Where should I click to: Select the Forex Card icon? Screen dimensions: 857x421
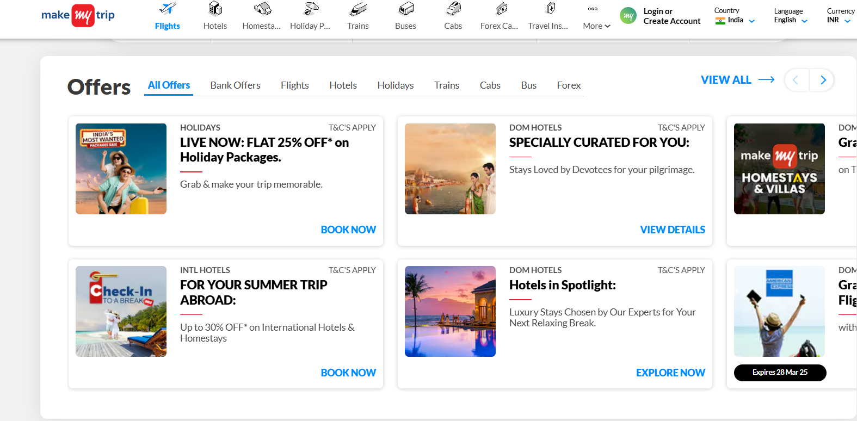[501, 9]
